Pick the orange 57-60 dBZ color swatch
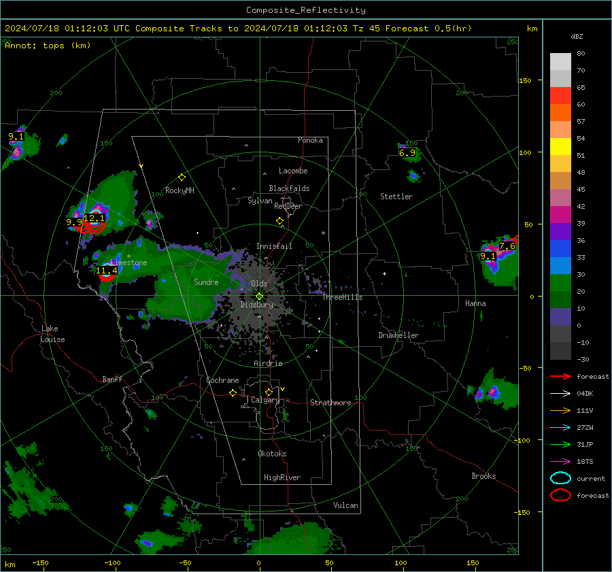The width and height of the screenshot is (612, 572). click(x=560, y=112)
